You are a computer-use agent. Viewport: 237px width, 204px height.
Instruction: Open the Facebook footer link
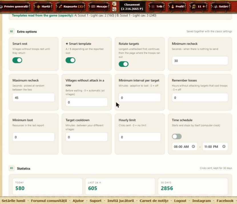pyautogui.click(x=225, y=201)
